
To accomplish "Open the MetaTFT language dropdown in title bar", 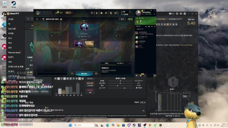I will tap(172, 14).
